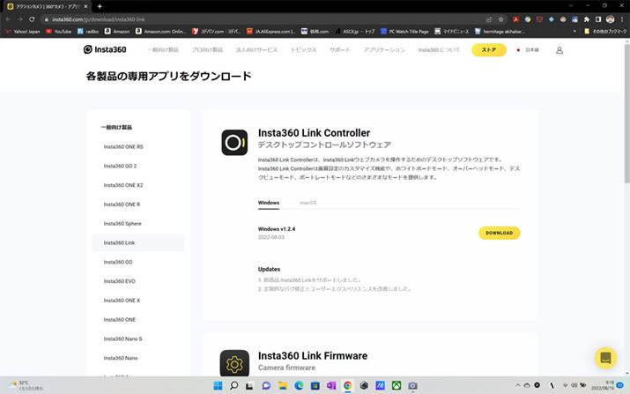Open the トピックス navigation menu

click(304, 50)
